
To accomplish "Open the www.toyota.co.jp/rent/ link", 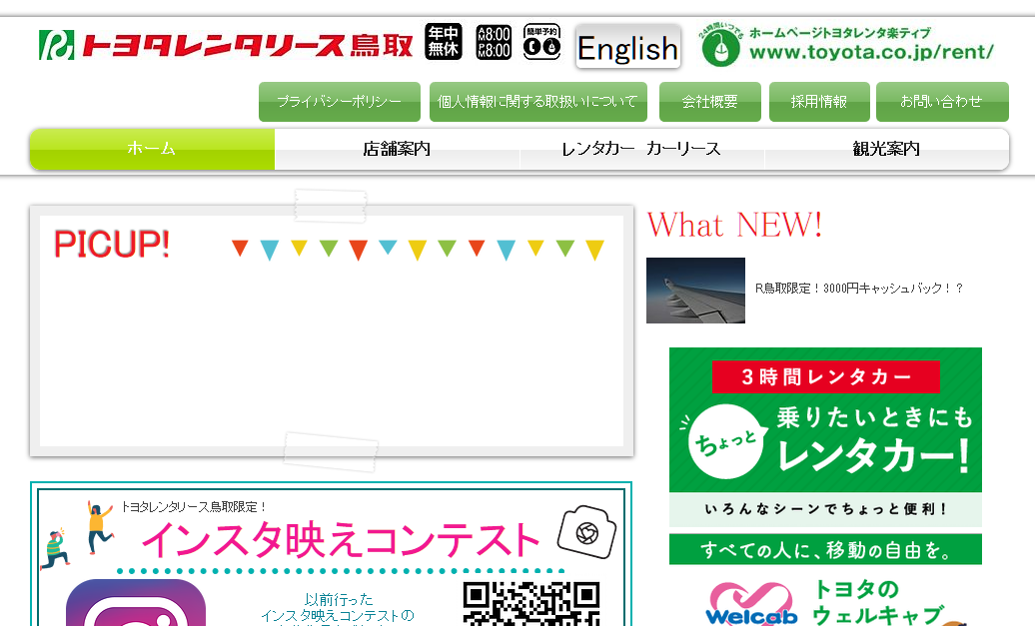I will (x=871, y=52).
